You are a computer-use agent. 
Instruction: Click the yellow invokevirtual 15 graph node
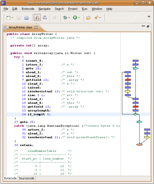tap(128, 91)
